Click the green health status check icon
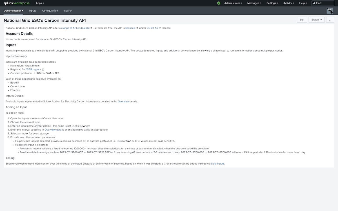The width and height of the screenshot is (338, 211). (219, 3)
